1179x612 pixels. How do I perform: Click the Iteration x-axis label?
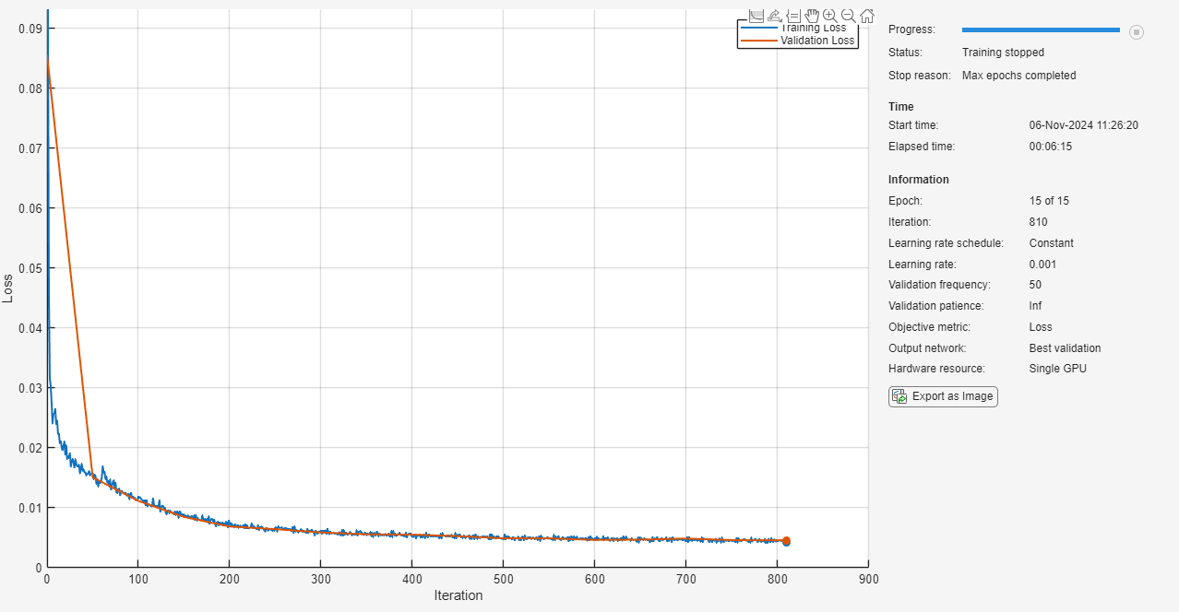tap(458, 595)
